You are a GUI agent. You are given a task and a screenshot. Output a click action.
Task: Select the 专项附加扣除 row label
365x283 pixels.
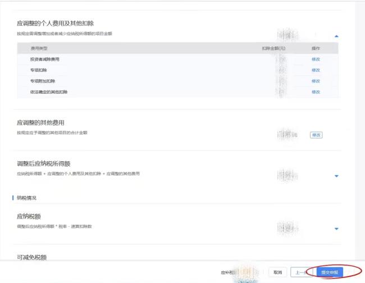(x=43, y=81)
